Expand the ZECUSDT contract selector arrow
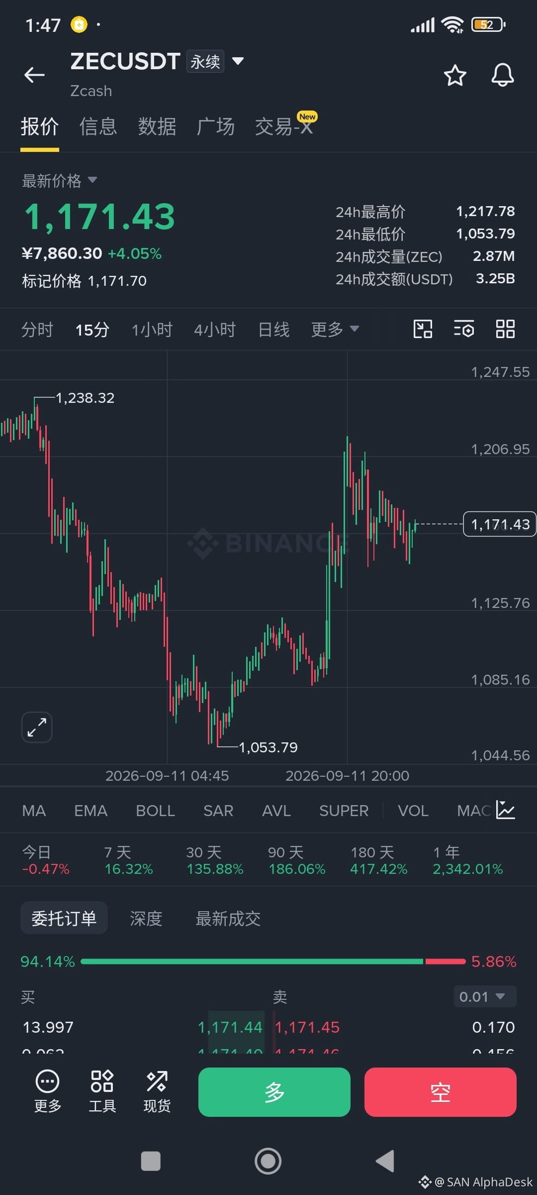537x1195 pixels. [238, 61]
